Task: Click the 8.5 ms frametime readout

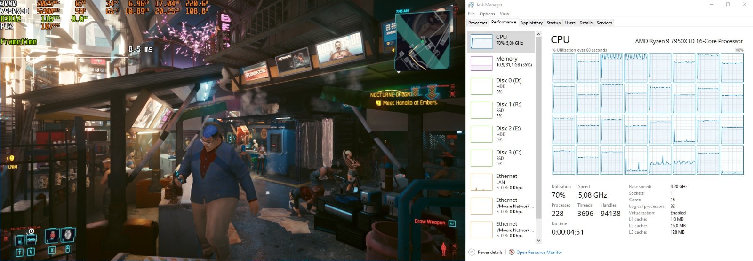Action: pyautogui.click(x=140, y=49)
